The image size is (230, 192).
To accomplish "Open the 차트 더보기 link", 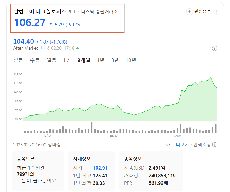I will [177, 144].
